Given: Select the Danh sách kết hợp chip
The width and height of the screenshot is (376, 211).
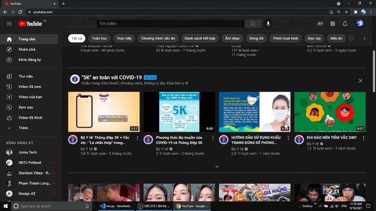Looking at the screenshot, I should tap(200, 38).
